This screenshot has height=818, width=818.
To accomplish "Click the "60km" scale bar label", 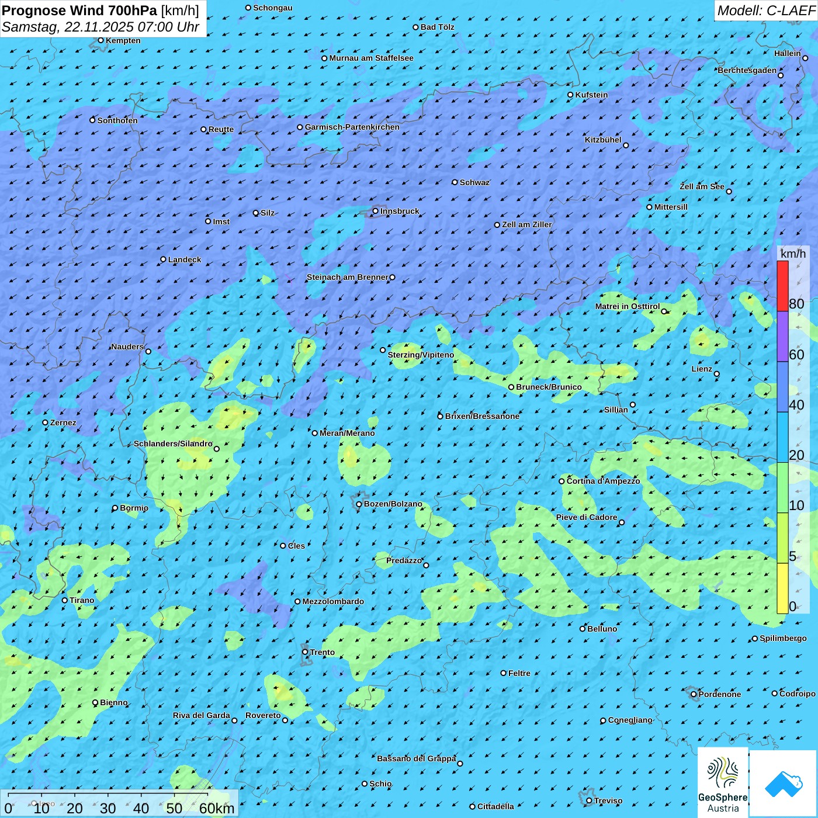I will [x=217, y=808].
